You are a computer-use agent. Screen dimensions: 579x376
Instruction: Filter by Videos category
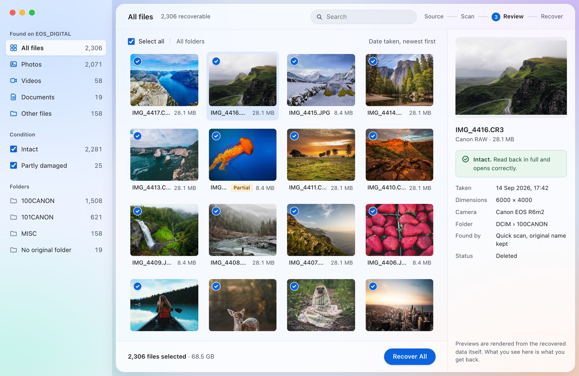tap(56, 81)
